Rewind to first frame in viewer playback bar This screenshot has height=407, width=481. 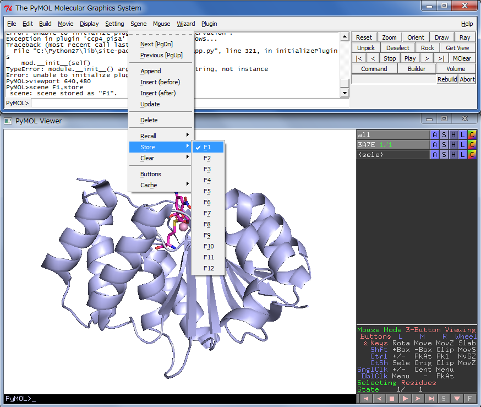366,398
